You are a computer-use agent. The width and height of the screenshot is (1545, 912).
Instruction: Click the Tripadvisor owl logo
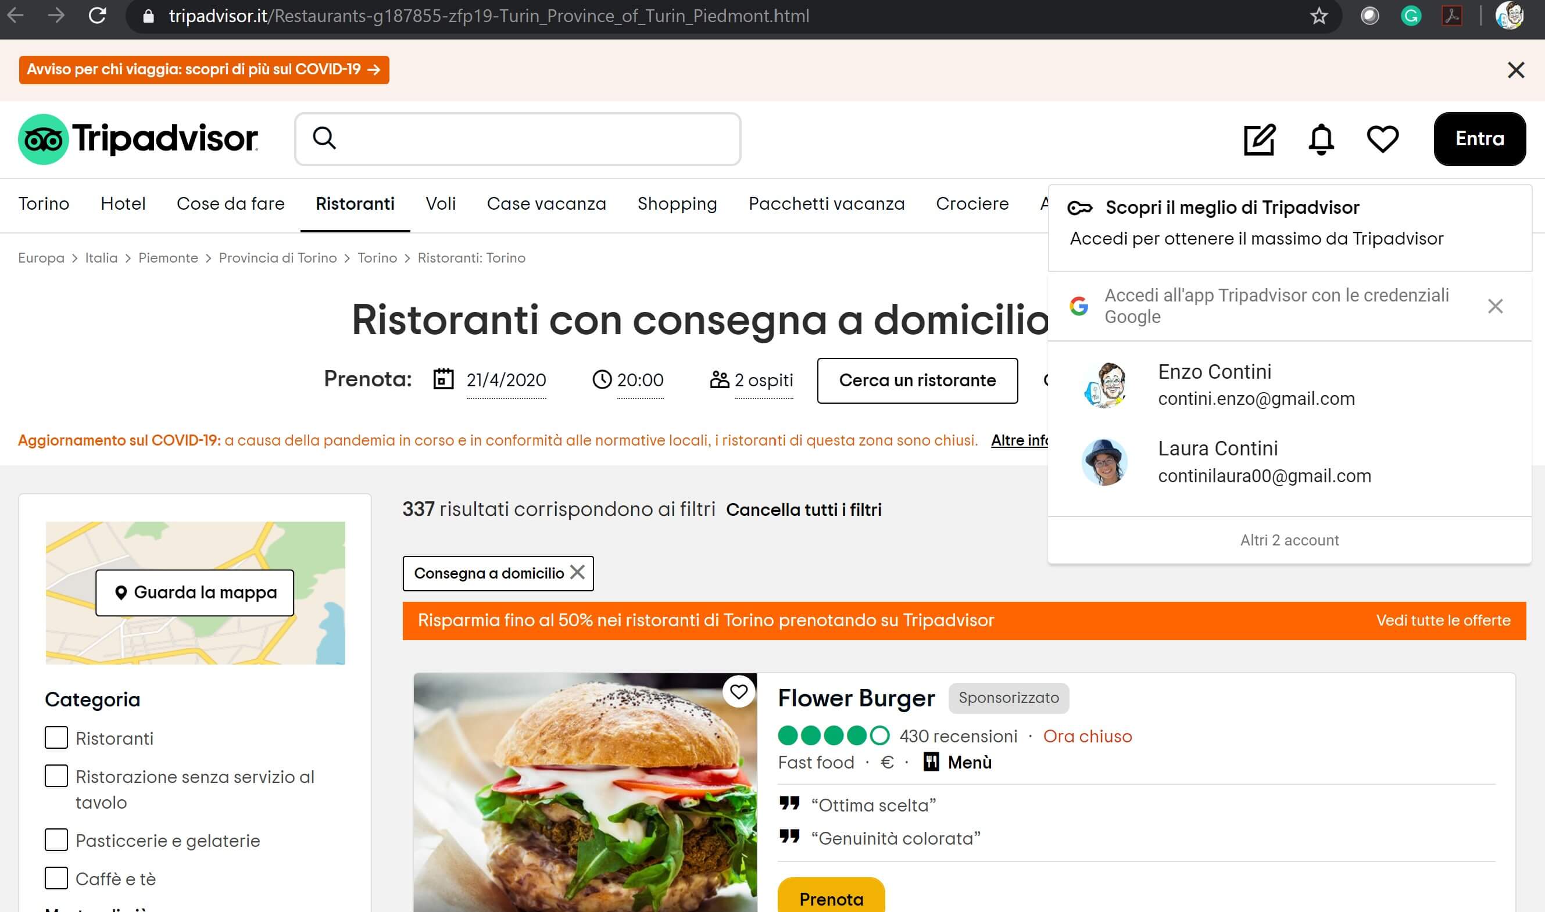click(x=43, y=139)
